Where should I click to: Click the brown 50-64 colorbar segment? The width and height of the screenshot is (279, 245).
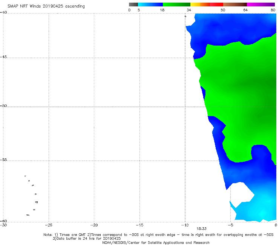tap(235, 5)
